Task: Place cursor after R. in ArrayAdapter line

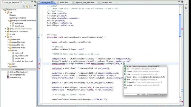Action: [124, 64]
